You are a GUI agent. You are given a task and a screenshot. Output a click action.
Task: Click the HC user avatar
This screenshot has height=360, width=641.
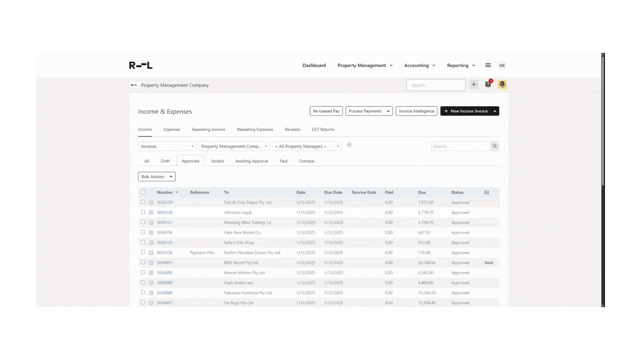coord(502,65)
